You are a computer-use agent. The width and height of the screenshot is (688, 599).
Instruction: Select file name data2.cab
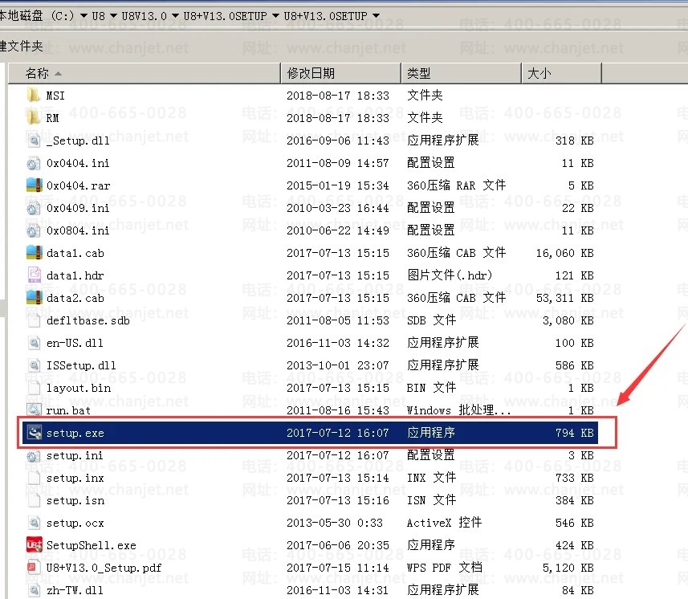tap(75, 298)
